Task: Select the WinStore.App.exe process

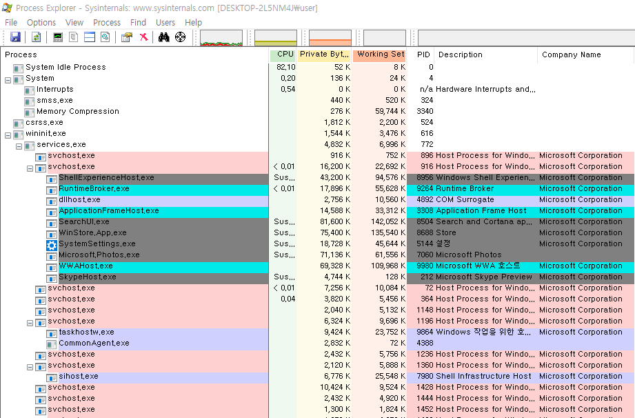Action: [93, 233]
